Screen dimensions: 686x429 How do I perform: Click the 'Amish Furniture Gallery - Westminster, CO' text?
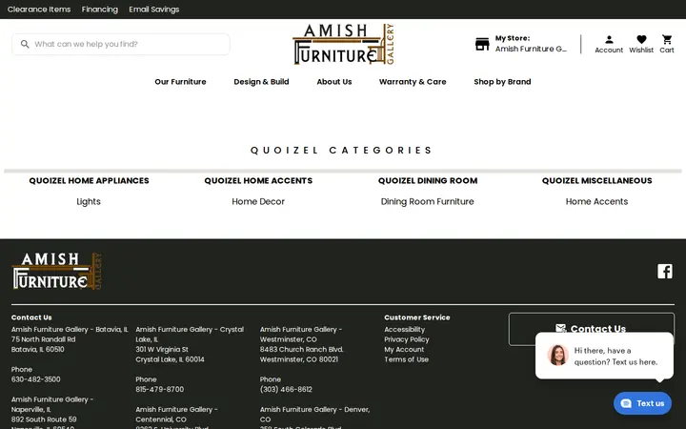pos(301,335)
